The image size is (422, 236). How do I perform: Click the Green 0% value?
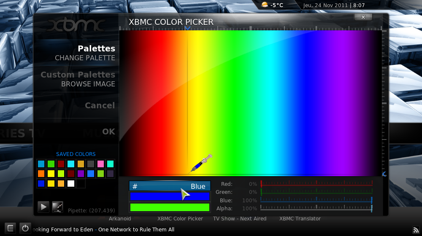coord(253,192)
